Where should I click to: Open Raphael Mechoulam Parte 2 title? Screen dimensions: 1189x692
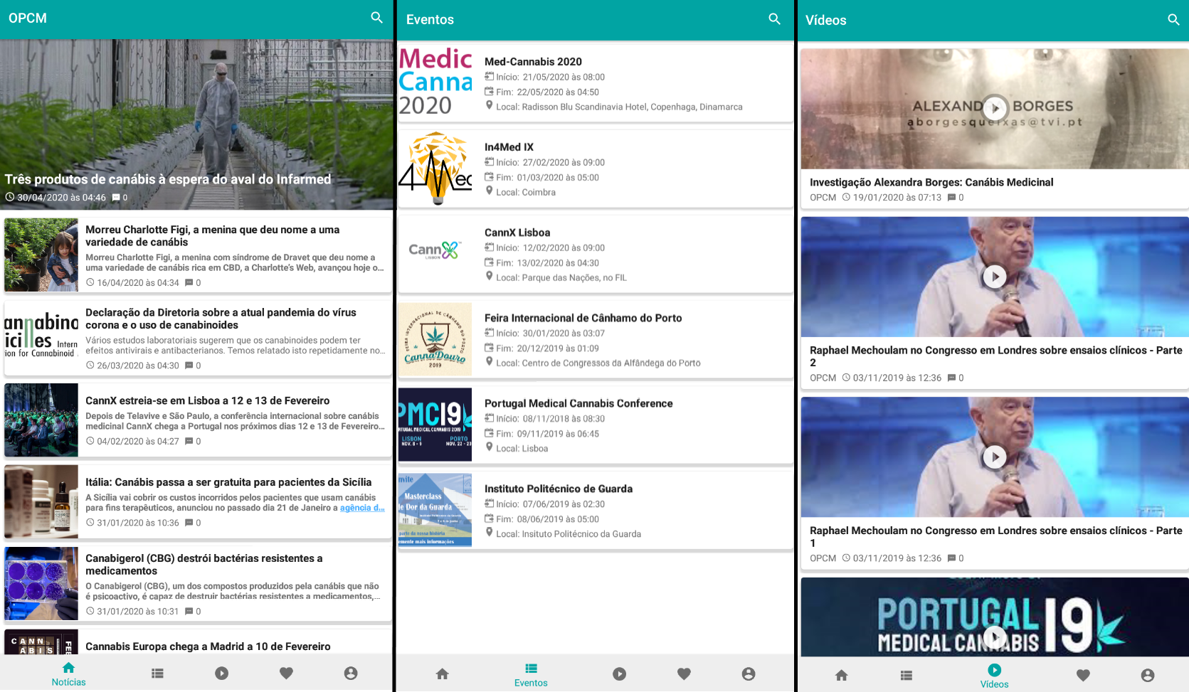pyautogui.click(x=996, y=356)
